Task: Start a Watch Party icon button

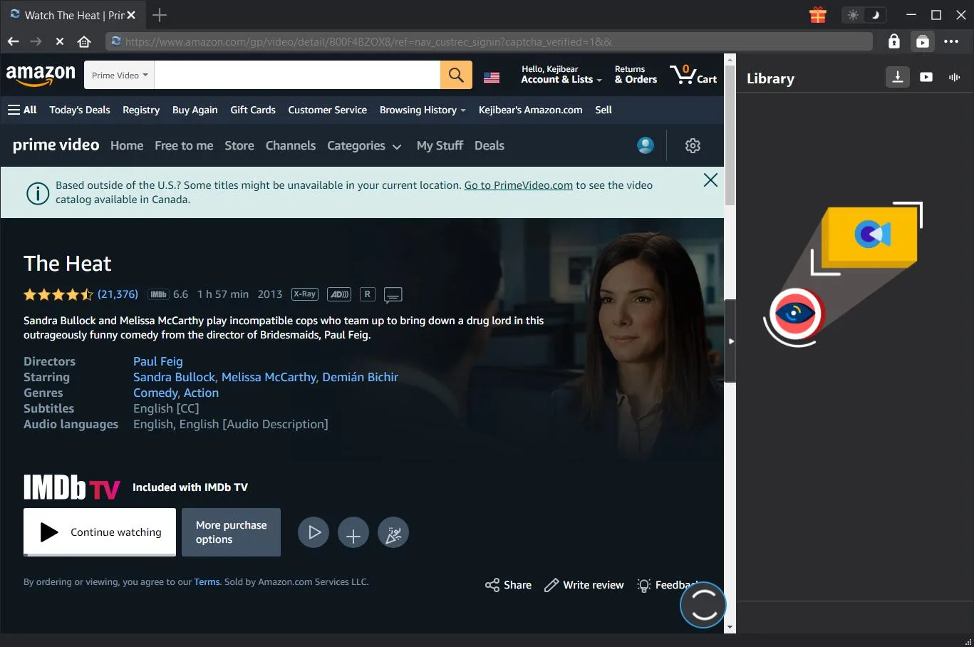Action: [393, 534]
